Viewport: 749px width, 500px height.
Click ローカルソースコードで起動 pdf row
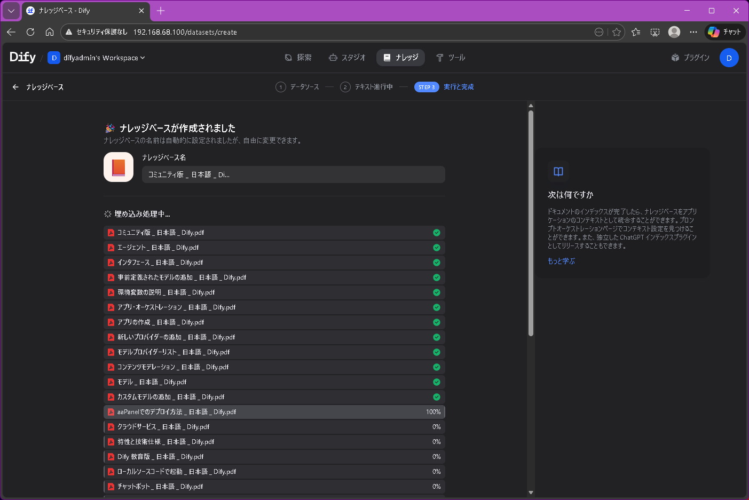274,472
